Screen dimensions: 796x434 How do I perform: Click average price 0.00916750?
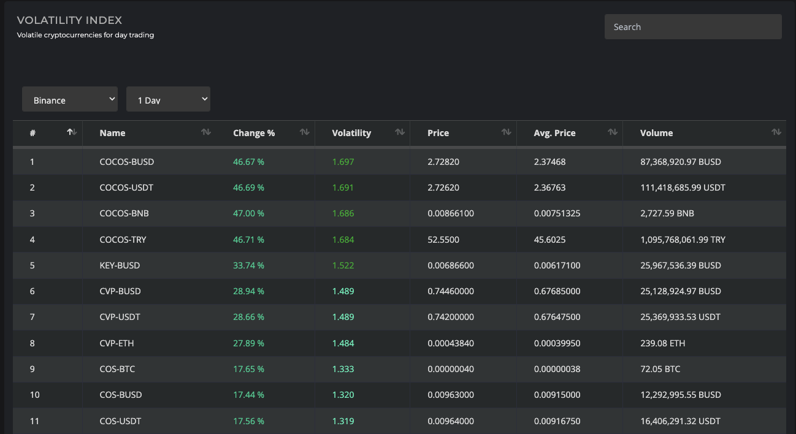click(x=557, y=421)
